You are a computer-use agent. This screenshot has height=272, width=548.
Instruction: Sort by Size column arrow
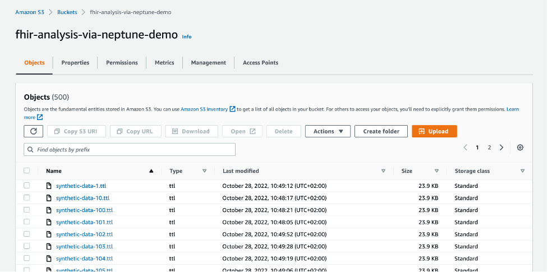tap(436, 171)
